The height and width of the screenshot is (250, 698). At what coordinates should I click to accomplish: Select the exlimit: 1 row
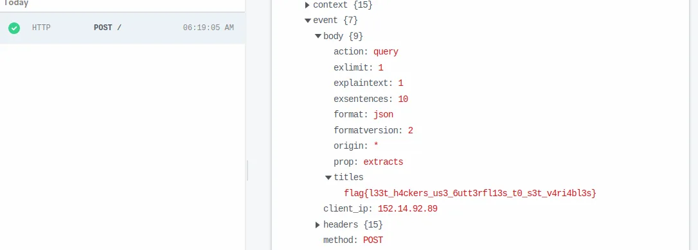tap(359, 67)
